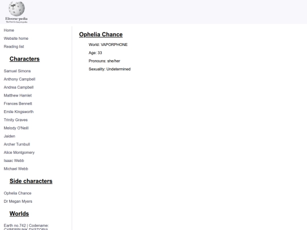Open Matthew Hamlet character page
Viewport: 307px width, 230px height.
[x=18, y=95]
